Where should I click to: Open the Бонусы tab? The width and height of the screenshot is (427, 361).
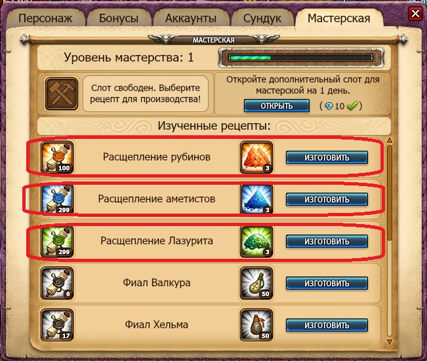[119, 18]
